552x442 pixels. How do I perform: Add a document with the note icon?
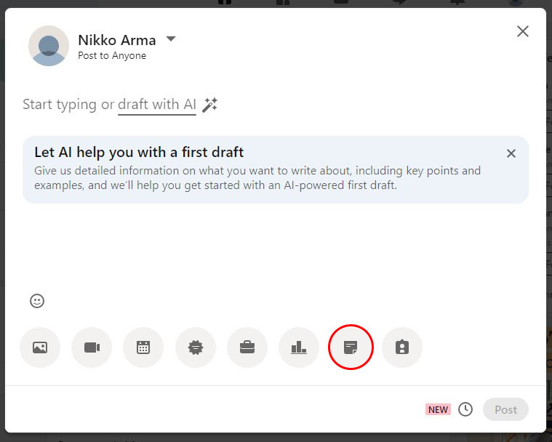click(351, 347)
